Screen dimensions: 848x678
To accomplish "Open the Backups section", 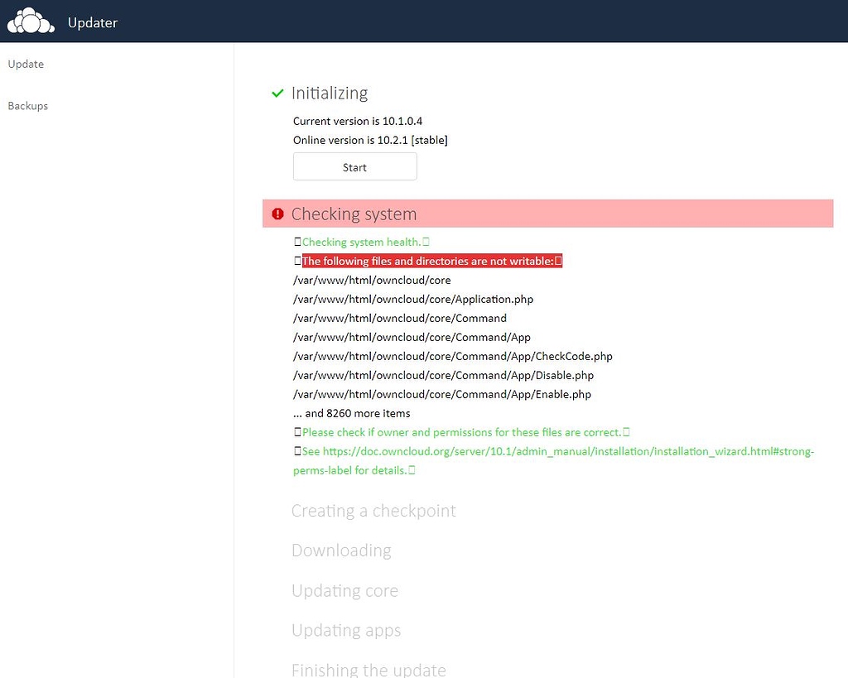I will point(27,106).
